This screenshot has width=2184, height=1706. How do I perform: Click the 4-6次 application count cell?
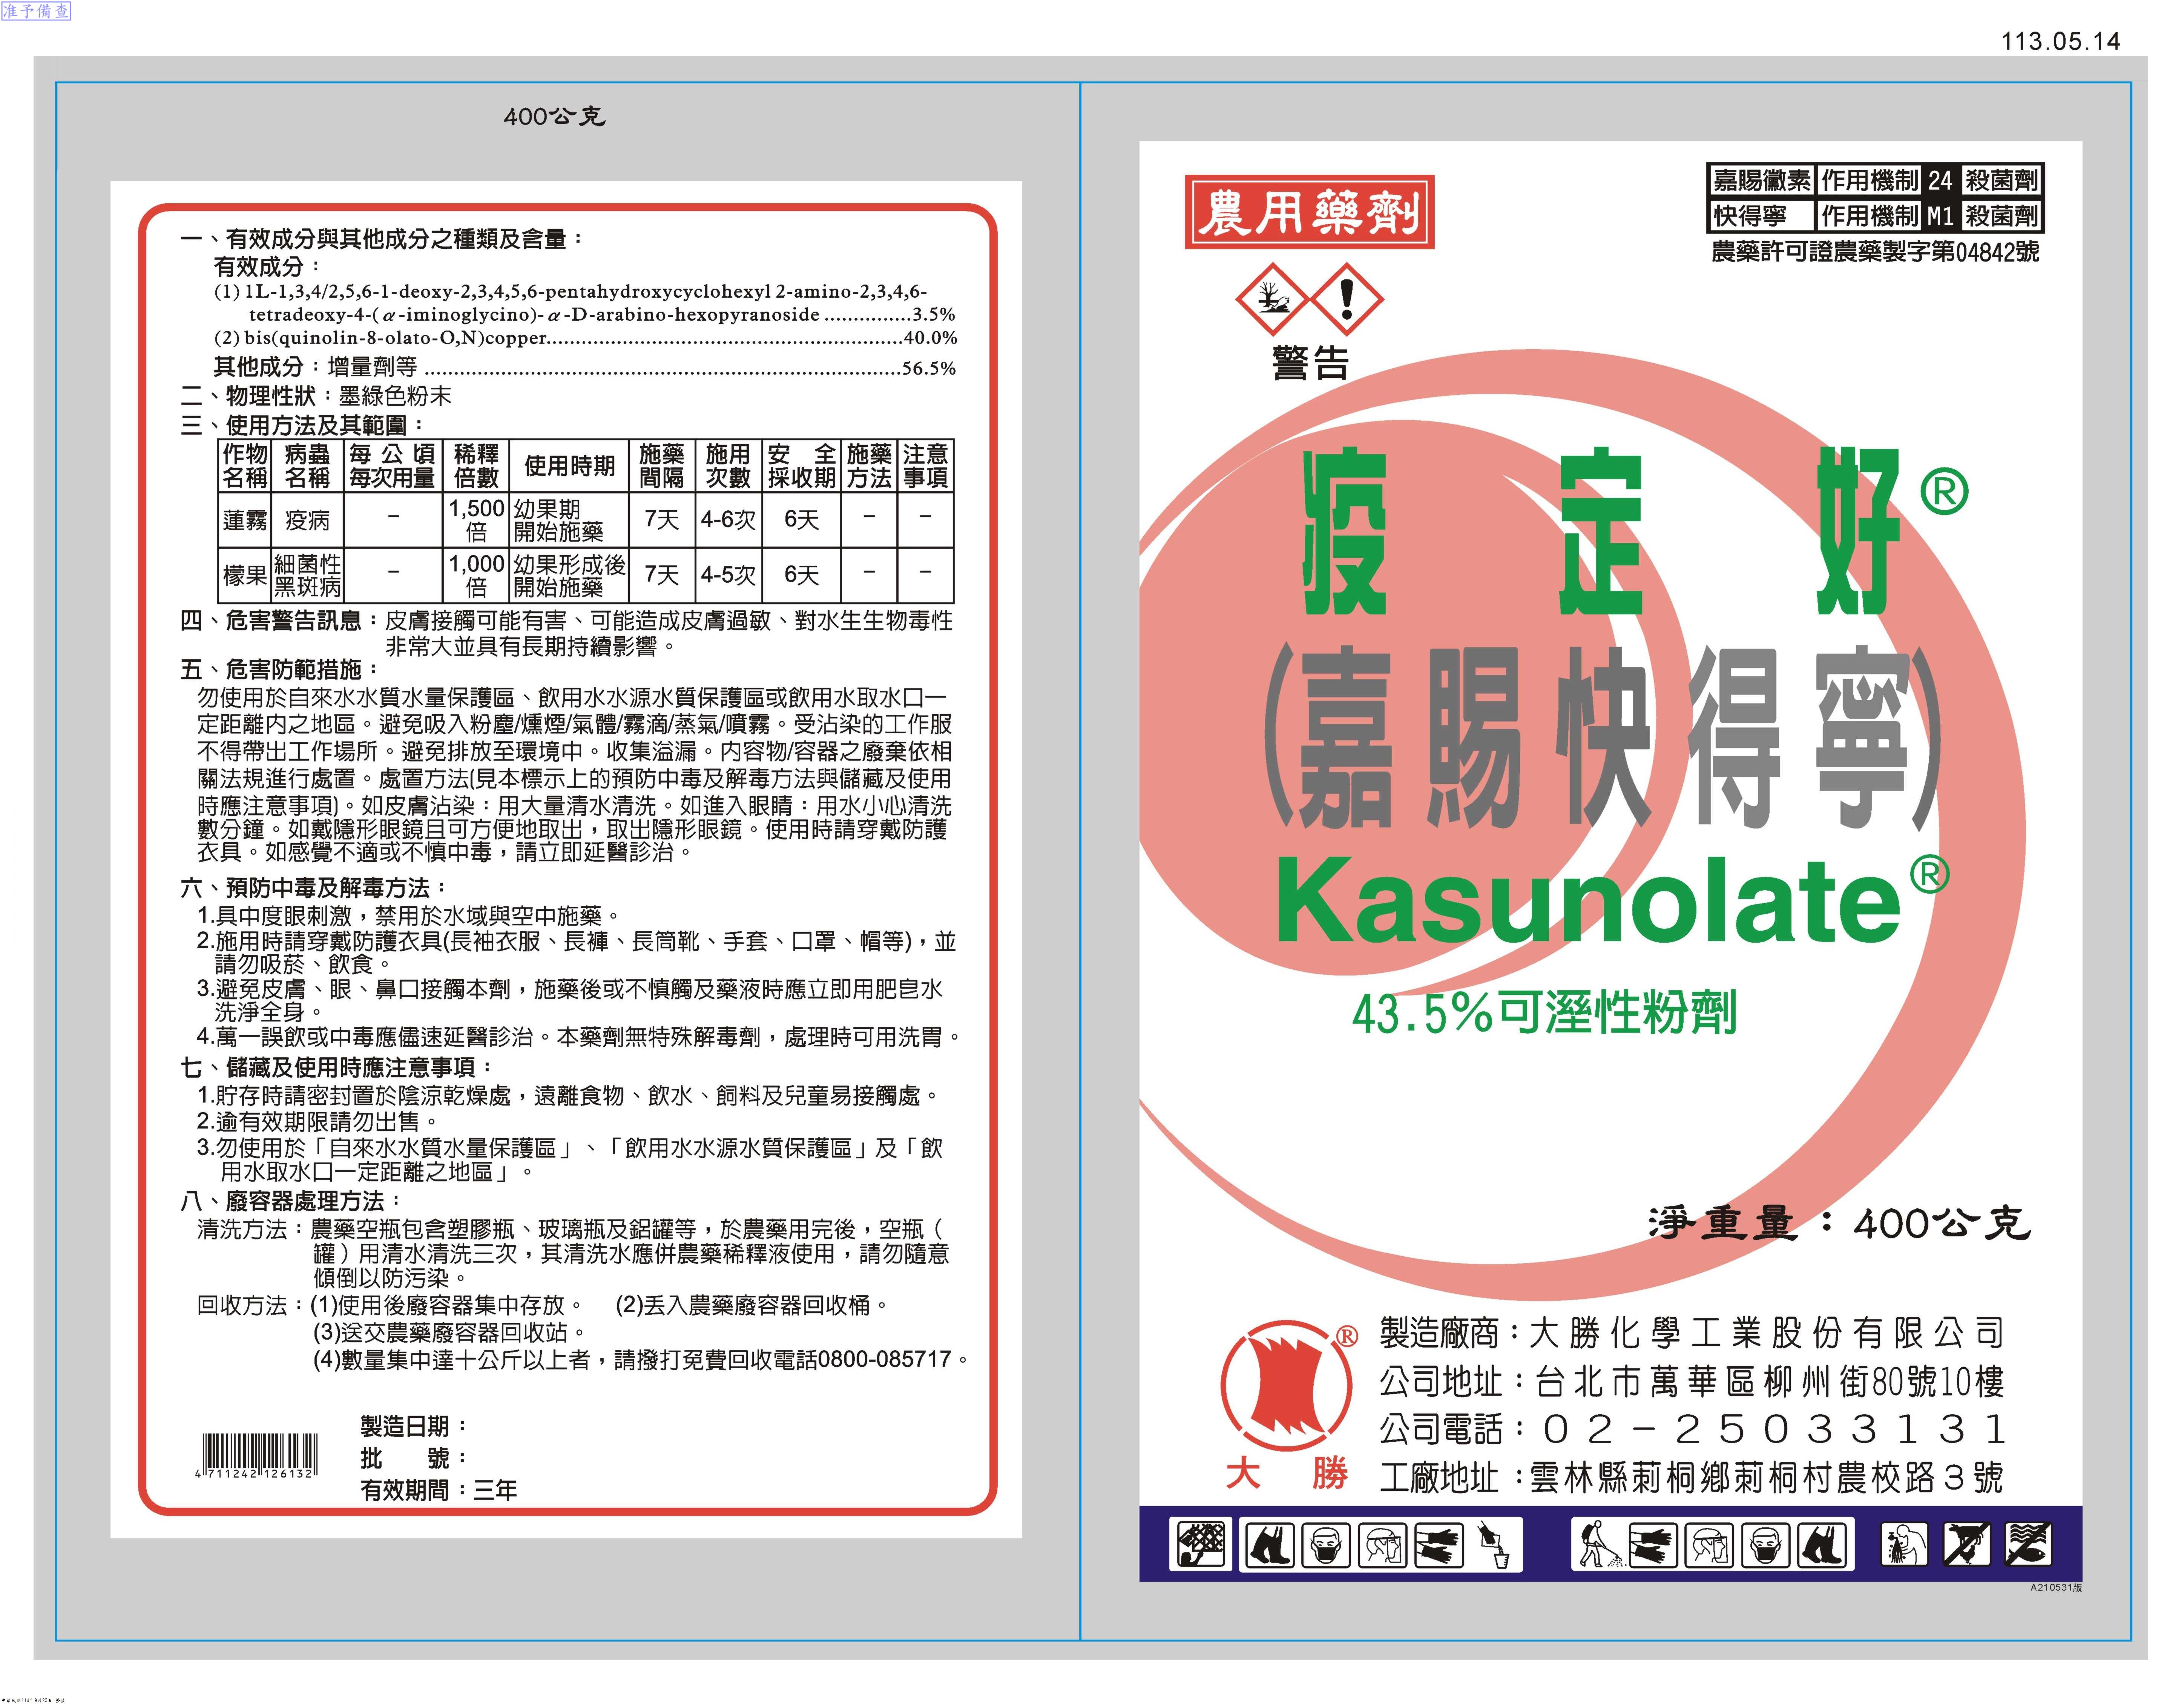728,520
